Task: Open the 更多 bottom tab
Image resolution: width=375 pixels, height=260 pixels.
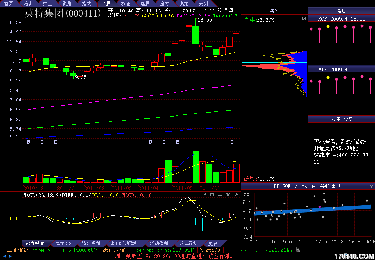Action: tap(213, 243)
